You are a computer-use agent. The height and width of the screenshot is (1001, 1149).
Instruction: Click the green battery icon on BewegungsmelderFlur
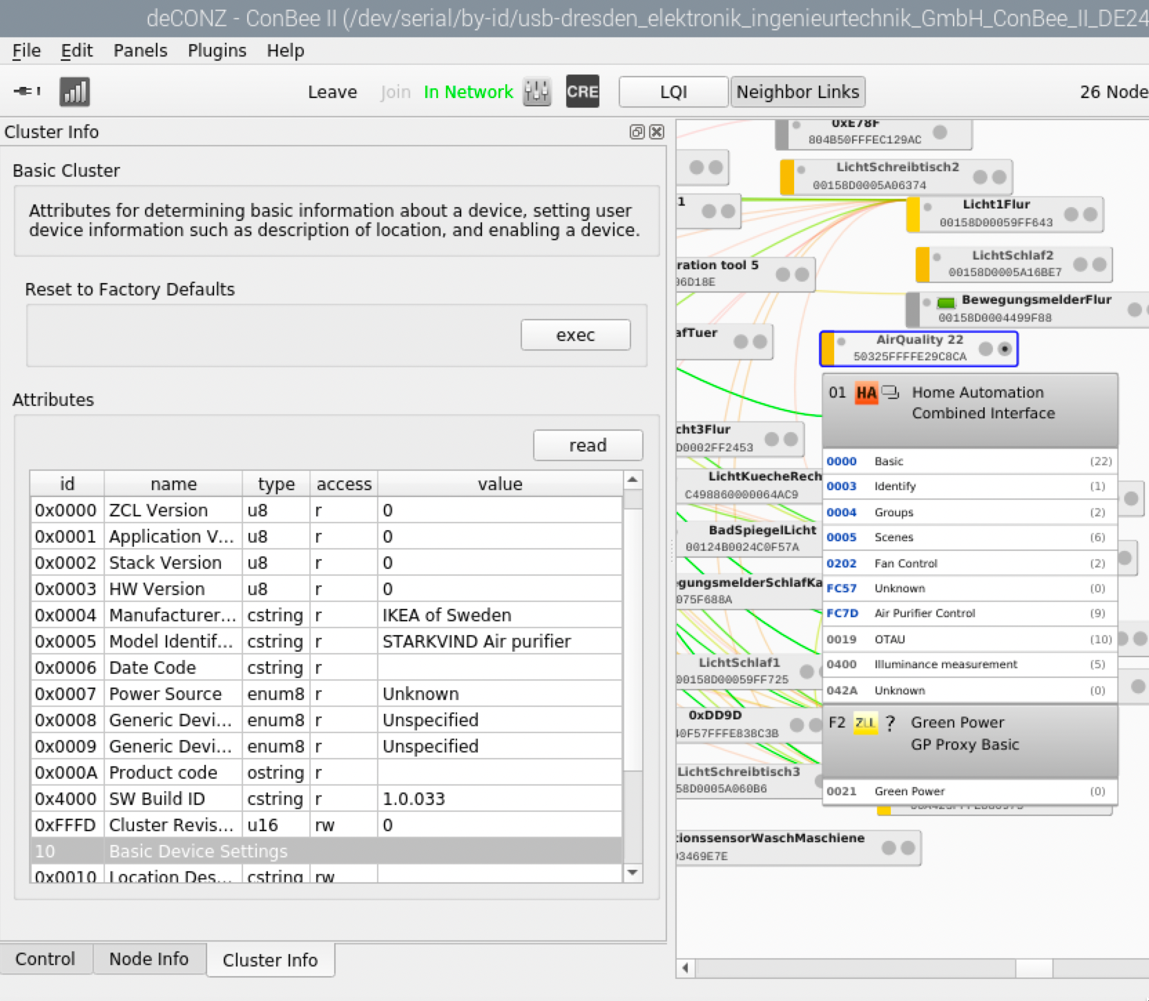click(x=946, y=302)
